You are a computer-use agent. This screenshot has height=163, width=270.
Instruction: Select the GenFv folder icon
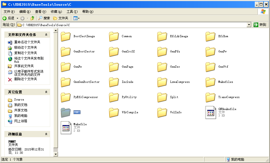210,52
